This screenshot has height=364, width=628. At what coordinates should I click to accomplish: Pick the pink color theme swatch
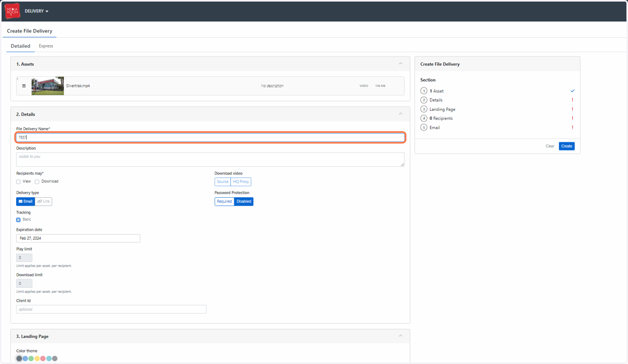pos(43,359)
